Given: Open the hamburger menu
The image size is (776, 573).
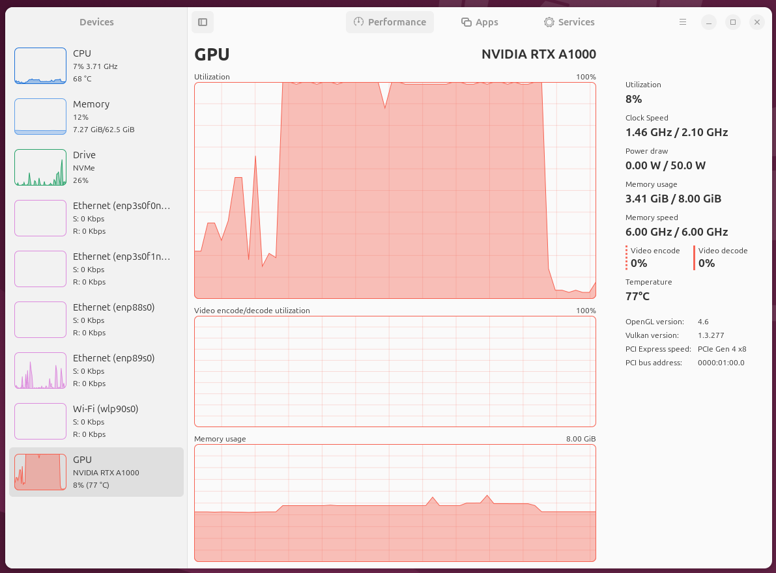Looking at the screenshot, I should 682,21.
